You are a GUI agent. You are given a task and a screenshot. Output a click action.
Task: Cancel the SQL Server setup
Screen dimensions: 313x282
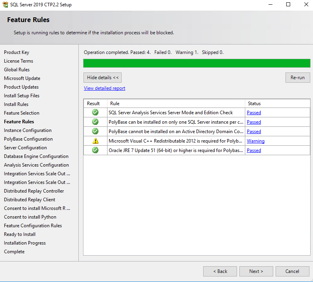coord(292,271)
